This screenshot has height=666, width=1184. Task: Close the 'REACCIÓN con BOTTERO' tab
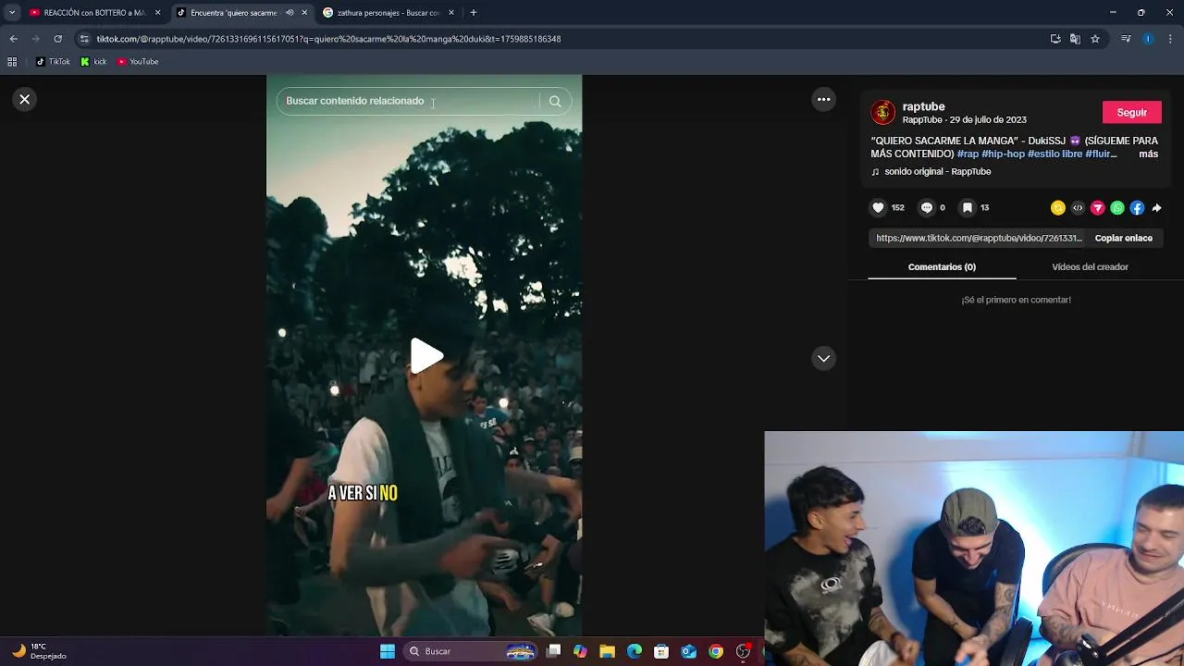click(157, 13)
